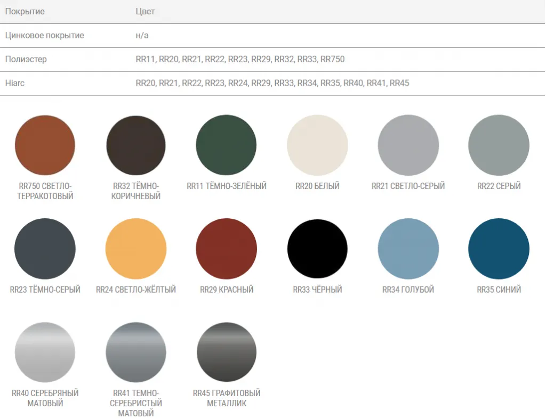Select the RR750 light terracotta color circle
The image size is (546, 419).
45,145
